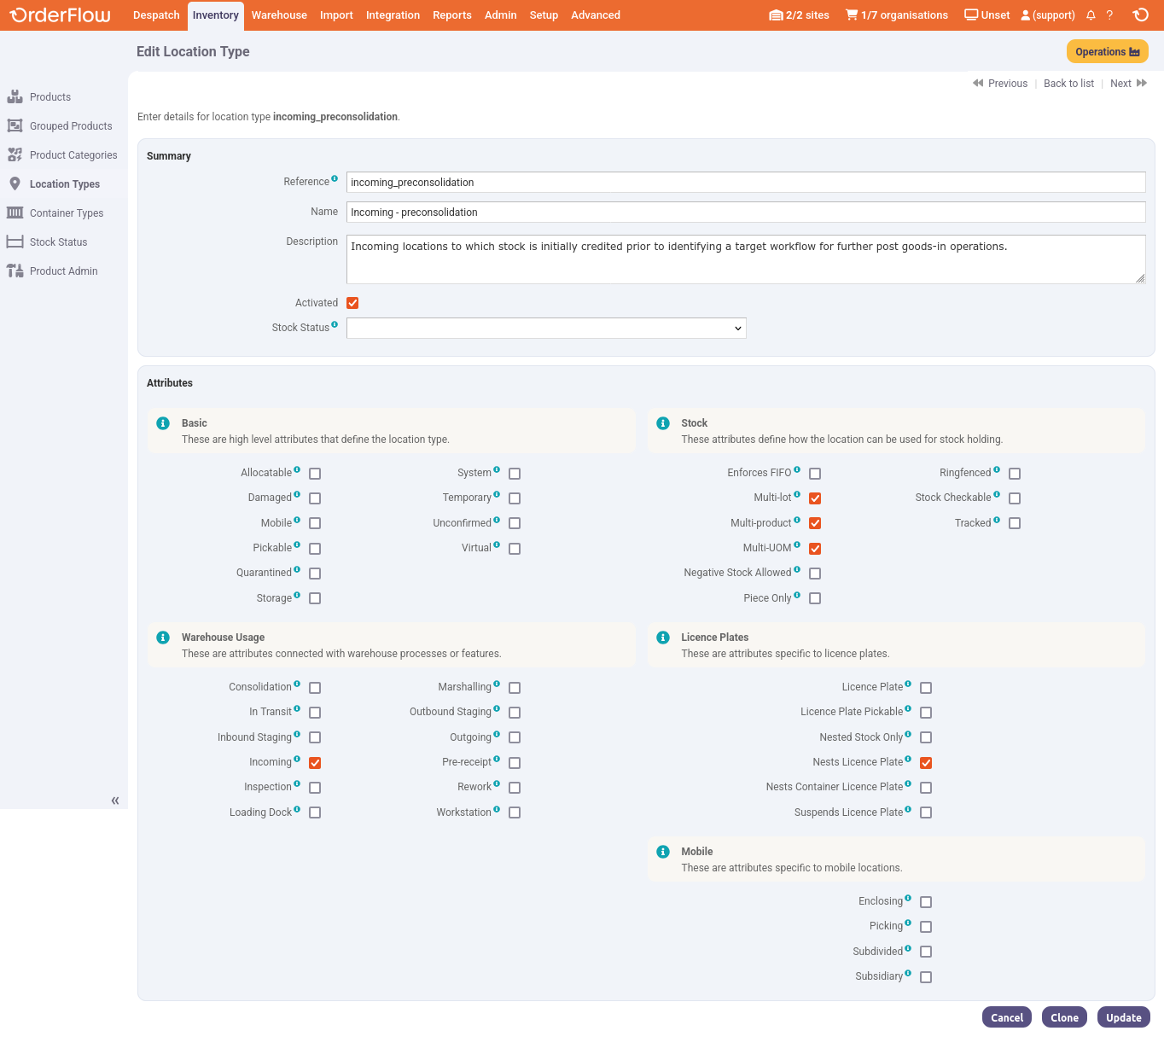Click the notifications bell icon
This screenshot has width=1164, height=1060.
click(1091, 15)
